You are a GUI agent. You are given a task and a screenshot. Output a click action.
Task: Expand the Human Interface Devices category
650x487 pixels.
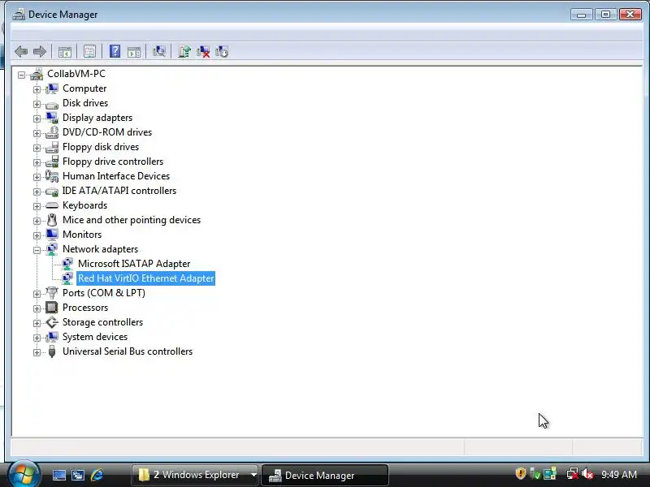[x=37, y=177]
